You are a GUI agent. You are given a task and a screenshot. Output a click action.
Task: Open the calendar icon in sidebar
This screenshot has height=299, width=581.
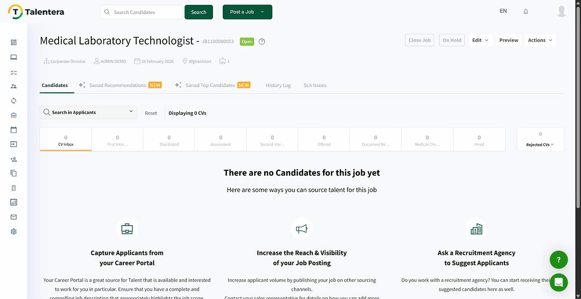click(14, 130)
